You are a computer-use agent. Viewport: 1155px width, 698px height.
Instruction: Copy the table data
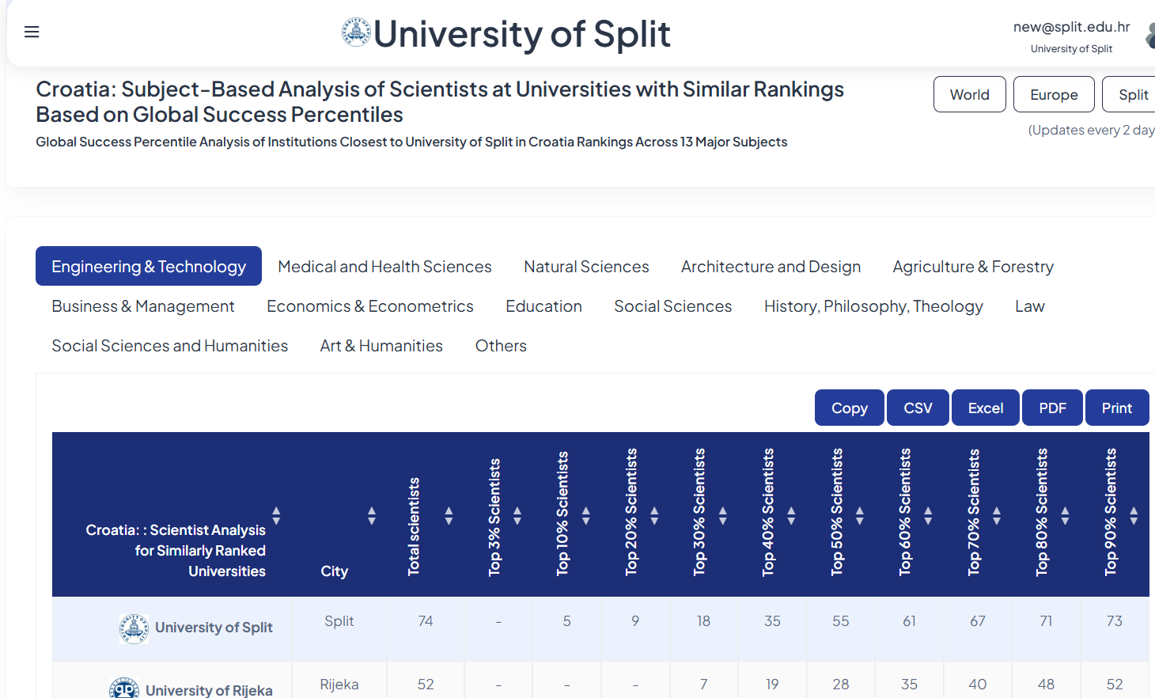point(850,408)
